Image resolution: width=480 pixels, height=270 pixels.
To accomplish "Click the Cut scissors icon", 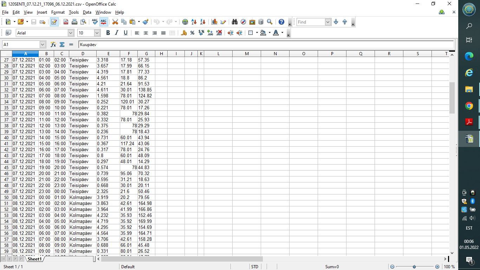I will tap(115, 22).
